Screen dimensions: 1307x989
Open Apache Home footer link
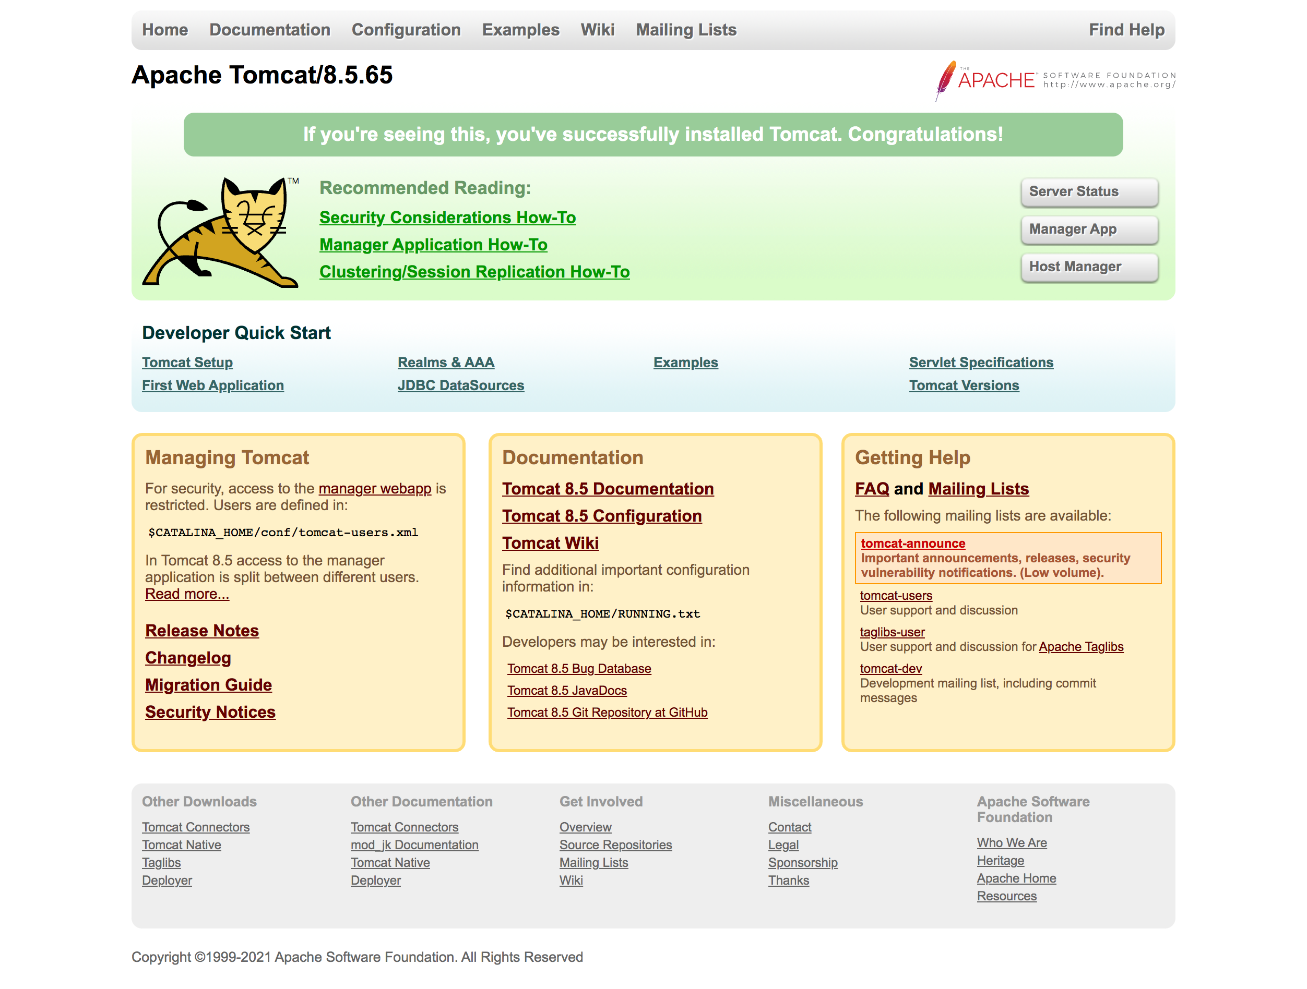pos(1016,878)
